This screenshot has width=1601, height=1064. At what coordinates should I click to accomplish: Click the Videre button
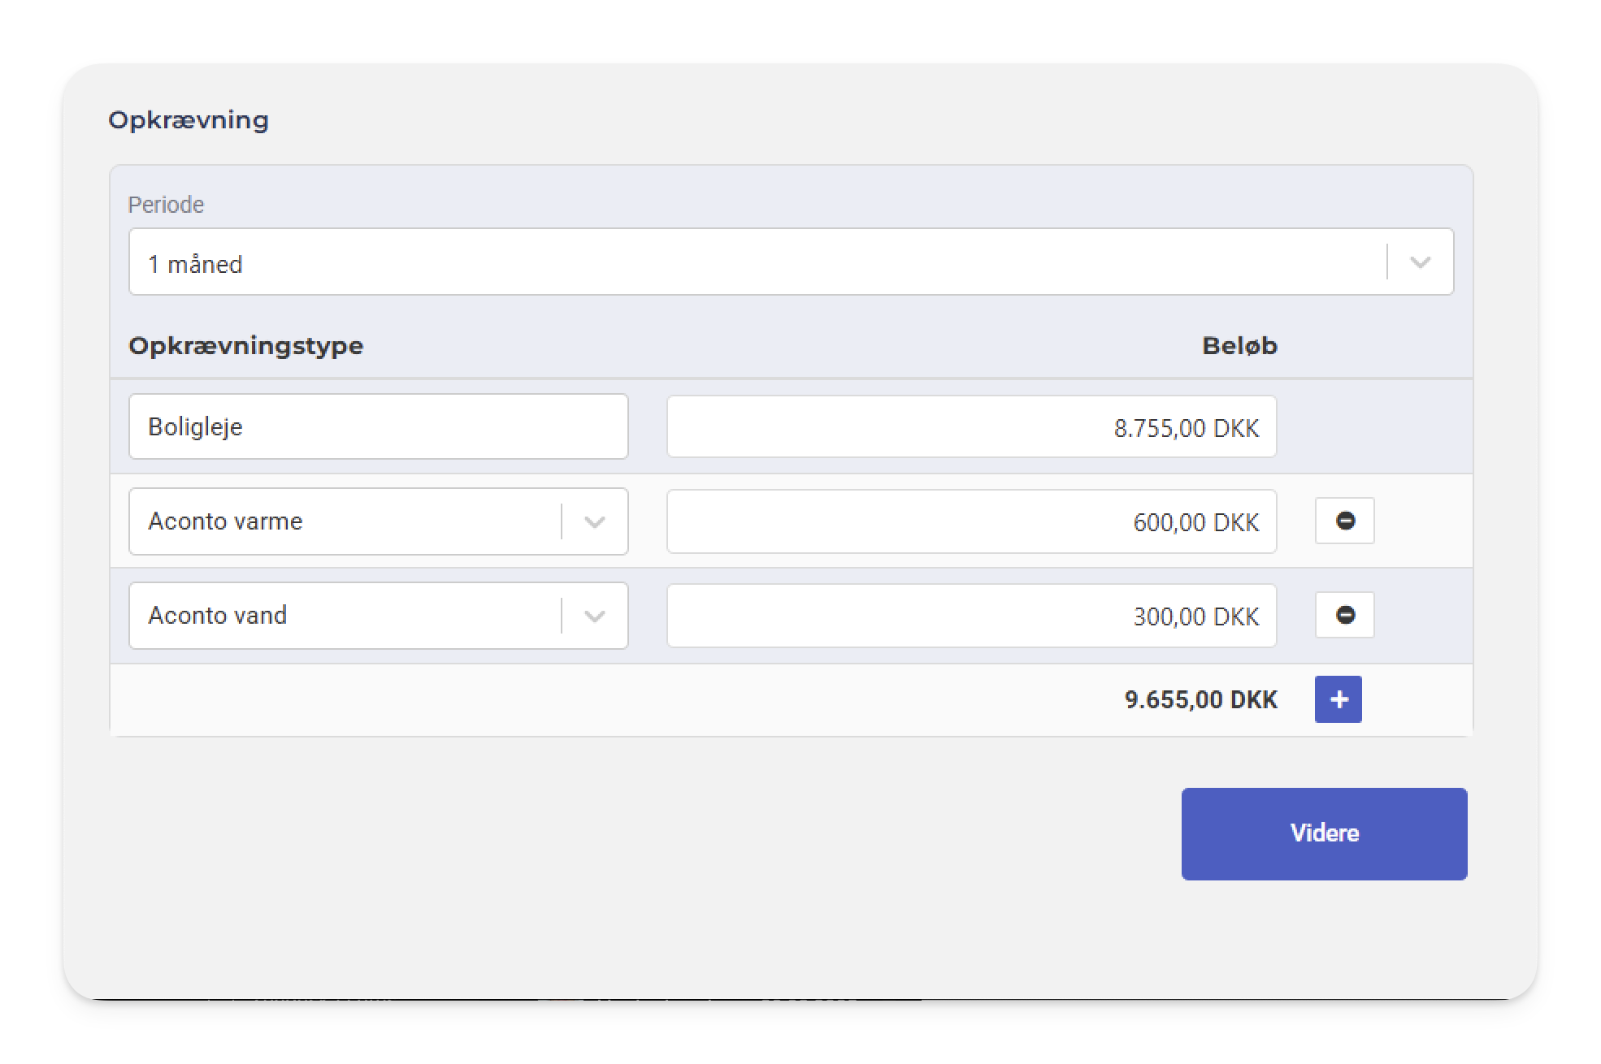coord(1324,833)
